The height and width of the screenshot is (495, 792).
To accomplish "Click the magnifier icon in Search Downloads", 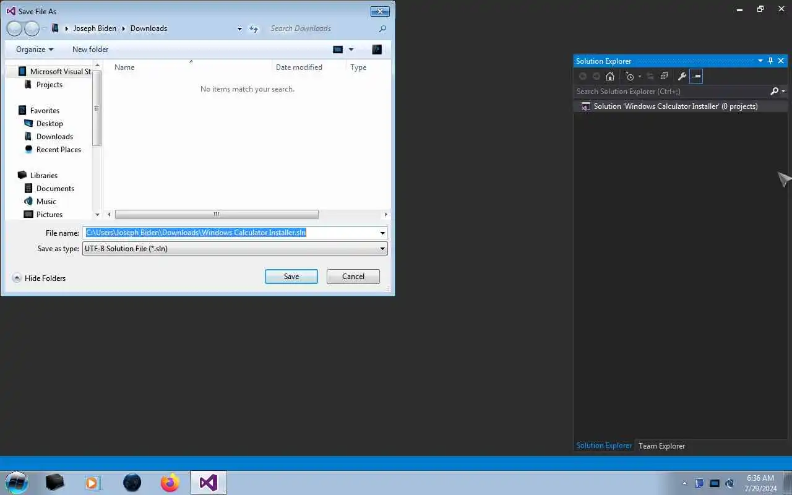I will (382, 28).
